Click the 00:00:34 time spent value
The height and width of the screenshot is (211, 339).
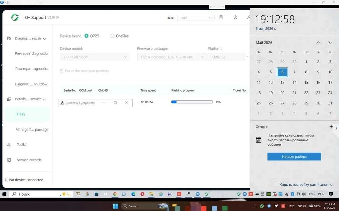(x=147, y=102)
